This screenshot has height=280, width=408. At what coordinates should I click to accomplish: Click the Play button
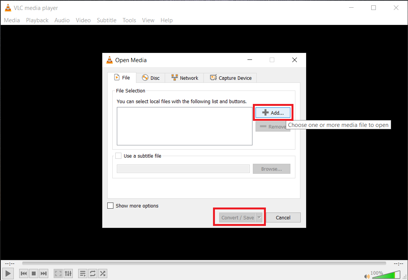[8, 273]
